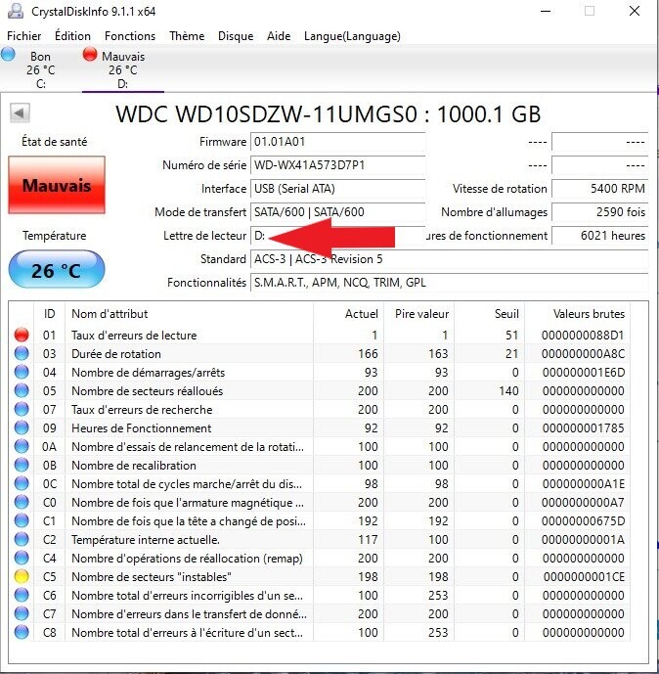Click the SATA/600 transfer mode field

click(x=337, y=212)
